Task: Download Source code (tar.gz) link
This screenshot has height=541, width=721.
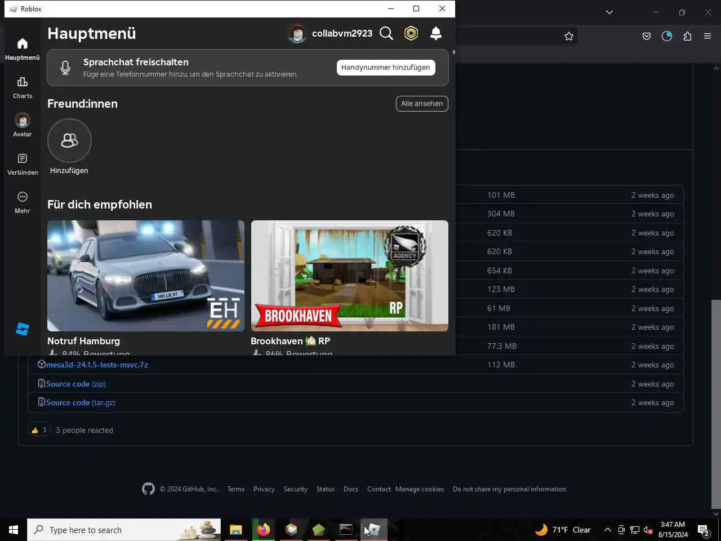Action: click(81, 402)
